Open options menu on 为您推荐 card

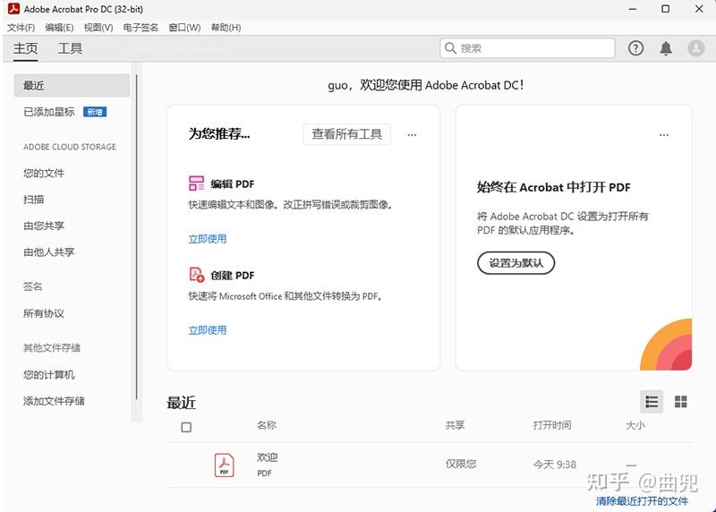click(412, 135)
